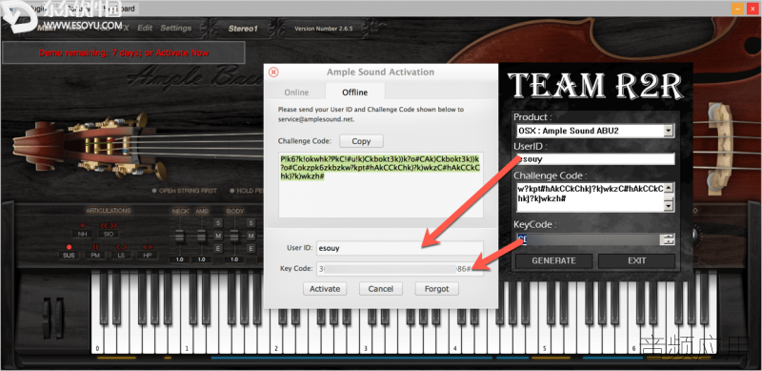Viewport: 762px width, 371px height.
Task: Solo the AMB mic channel
Action: click(x=218, y=223)
